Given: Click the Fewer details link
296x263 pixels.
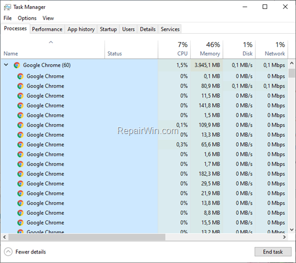Looking at the screenshot, I should click(30, 252).
